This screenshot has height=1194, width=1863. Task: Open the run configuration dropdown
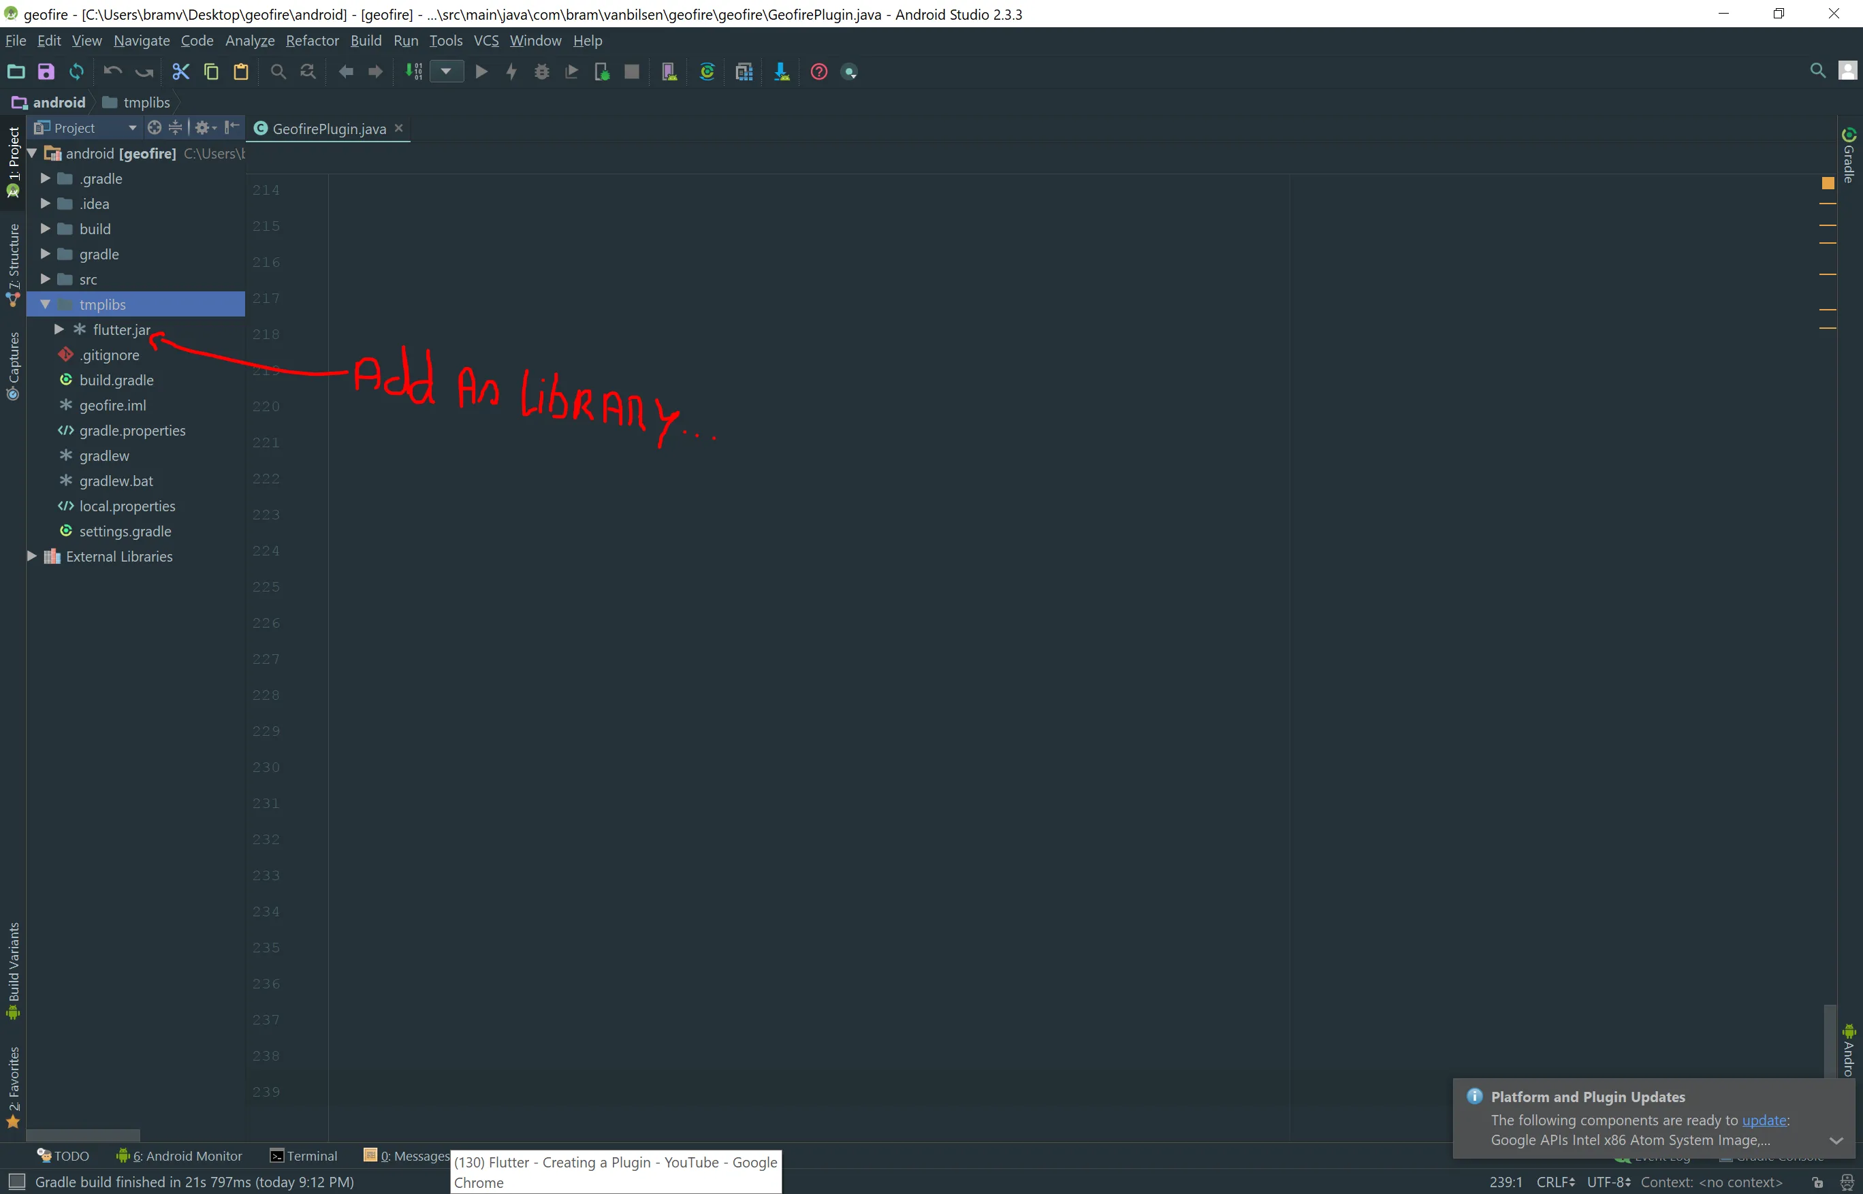pyautogui.click(x=447, y=72)
